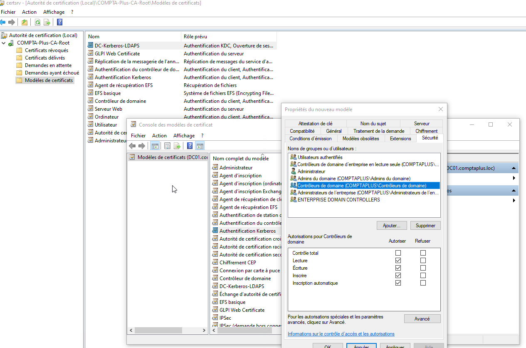Select the Serveur Web row in the certsrv list
The image size is (526, 348).
pos(181,109)
